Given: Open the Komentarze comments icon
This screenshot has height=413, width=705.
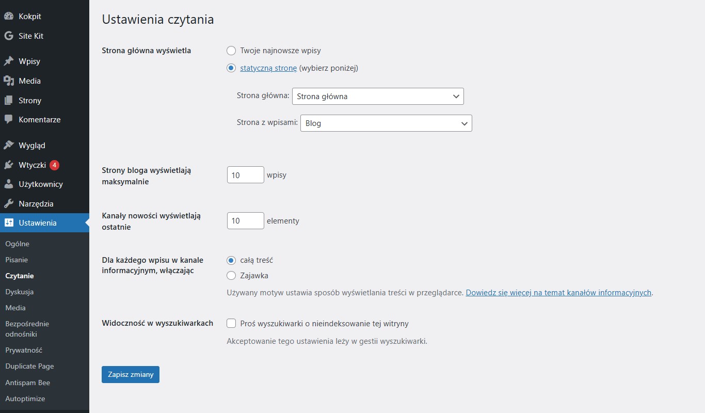Looking at the screenshot, I should [x=8, y=119].
